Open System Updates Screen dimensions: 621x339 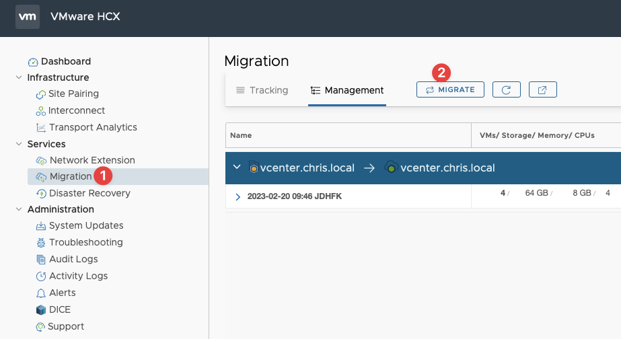point(86,226)
